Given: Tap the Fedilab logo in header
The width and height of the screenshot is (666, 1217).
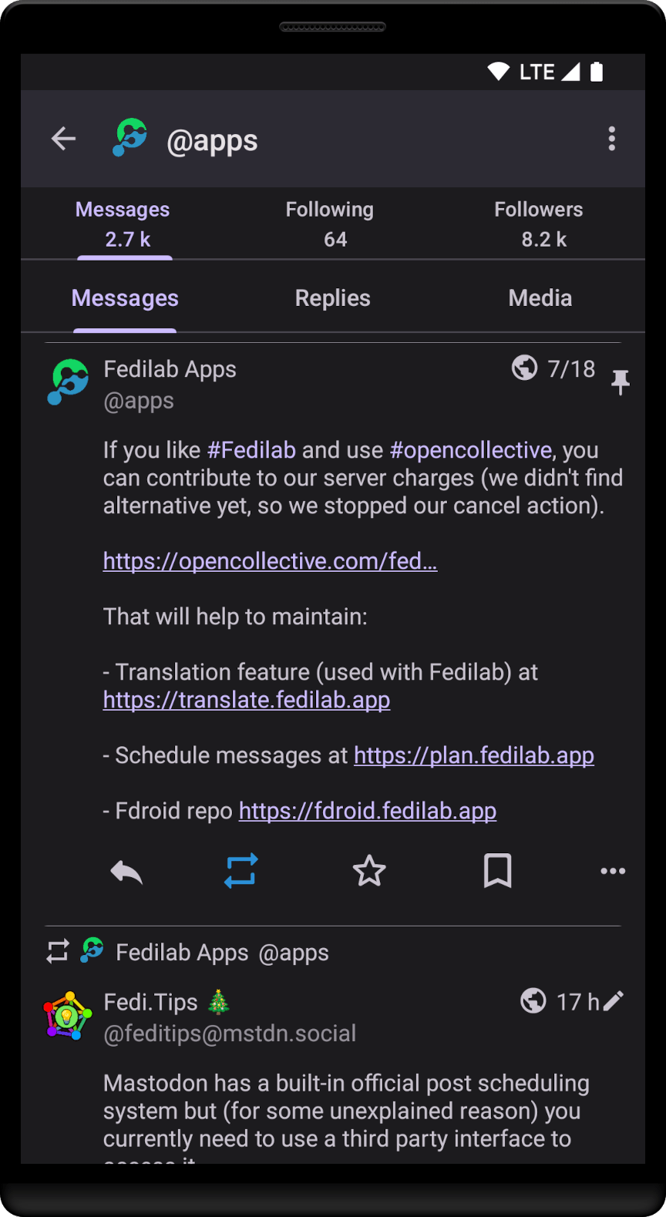Looking at the screenshot, I should [129, 139].
